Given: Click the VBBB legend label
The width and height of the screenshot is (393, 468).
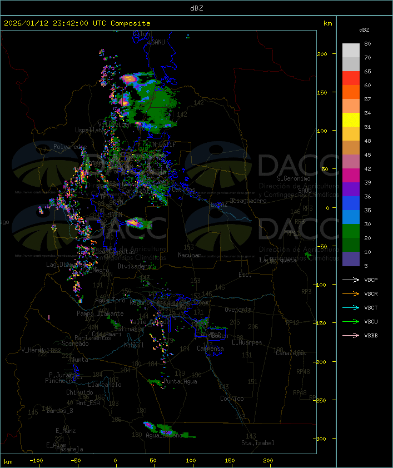Looking at the screenshot, I should [x=371, y=336].
